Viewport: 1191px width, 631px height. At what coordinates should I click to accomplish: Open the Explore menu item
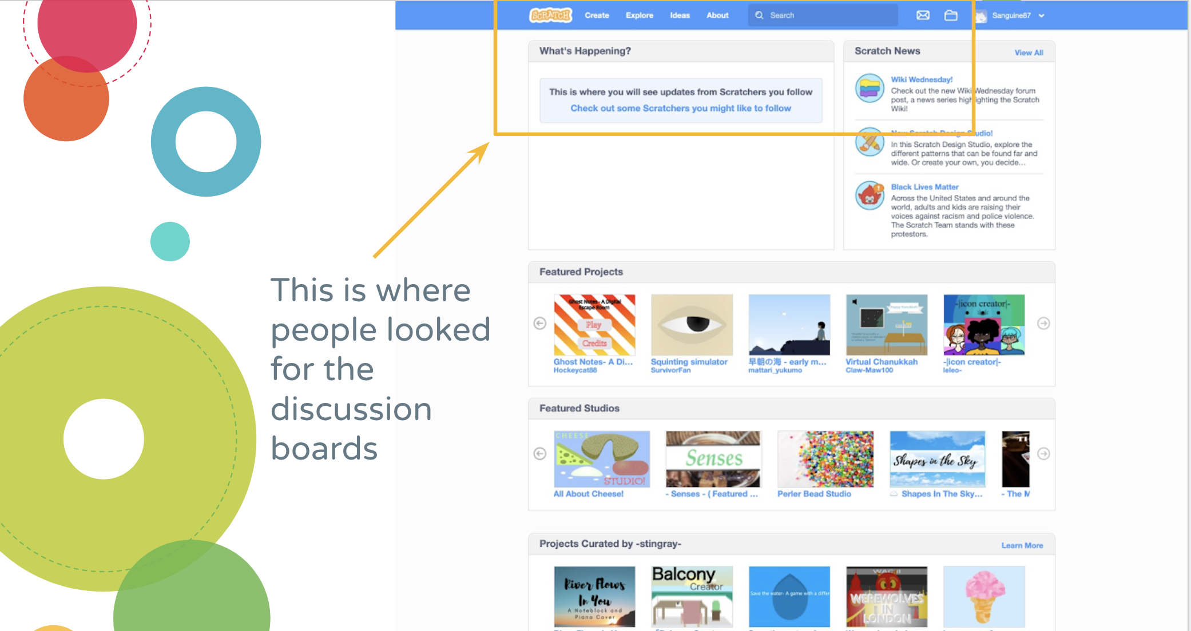tap(639, 15)
